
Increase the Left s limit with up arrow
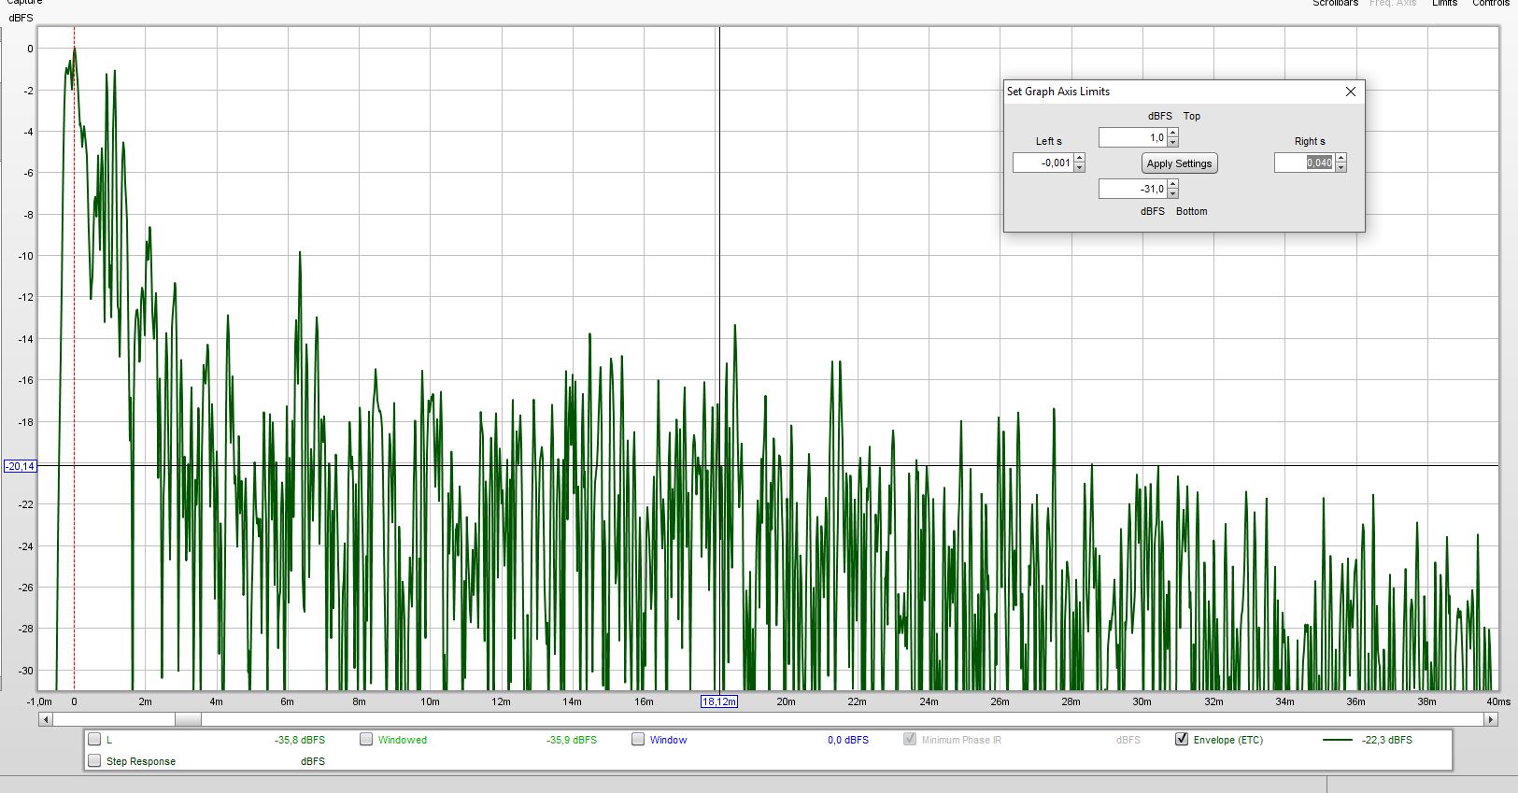tap(1080, 159)
